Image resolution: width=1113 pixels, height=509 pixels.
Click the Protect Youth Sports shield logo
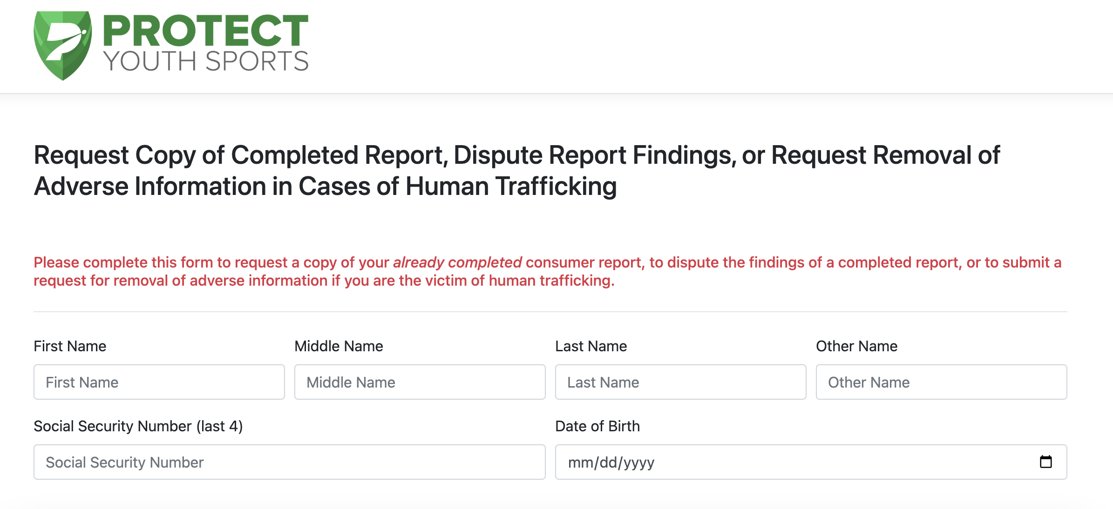point(63,46)
